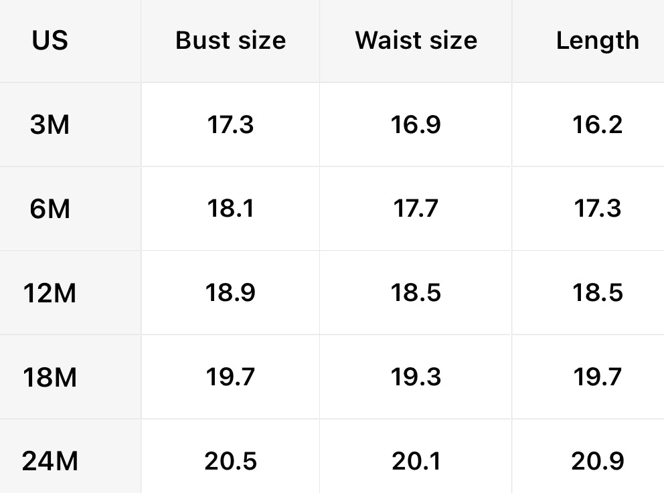Select the Bust size column header
Viewport: 664px width, 493px height.
point(230,41)
